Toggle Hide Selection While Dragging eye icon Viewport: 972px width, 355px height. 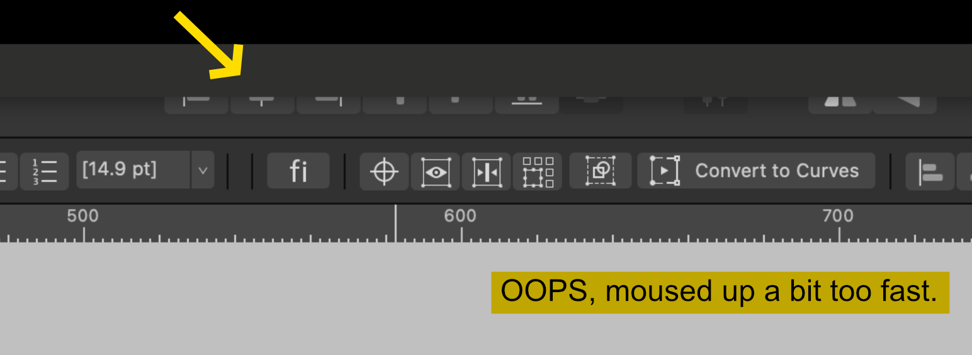point(436,171)
